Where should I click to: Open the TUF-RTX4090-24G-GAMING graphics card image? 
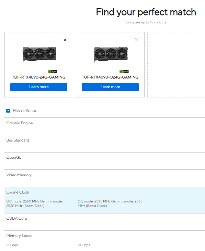pos(39,54)
